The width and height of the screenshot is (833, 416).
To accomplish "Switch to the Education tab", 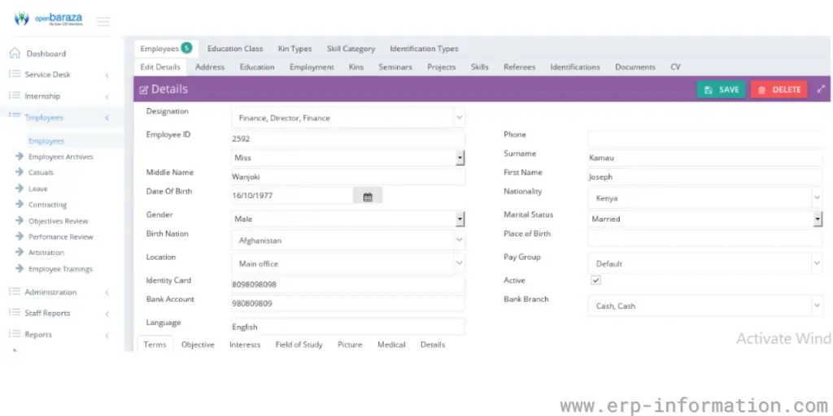I will tap(257, 67).
